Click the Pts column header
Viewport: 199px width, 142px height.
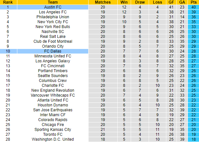194,2
